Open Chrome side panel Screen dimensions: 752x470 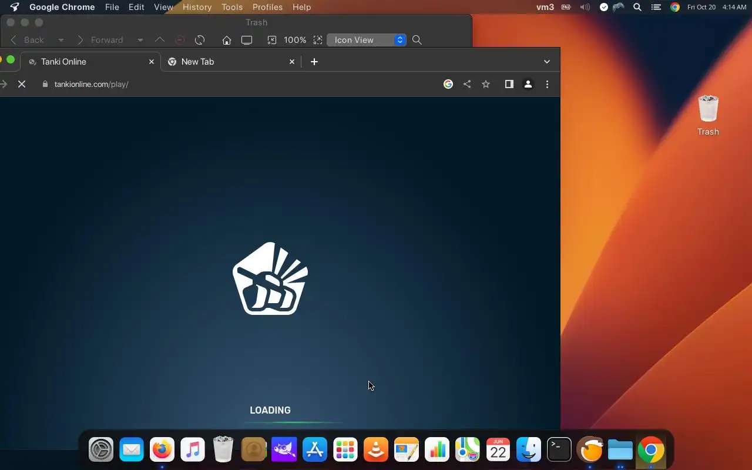point(509,84)
